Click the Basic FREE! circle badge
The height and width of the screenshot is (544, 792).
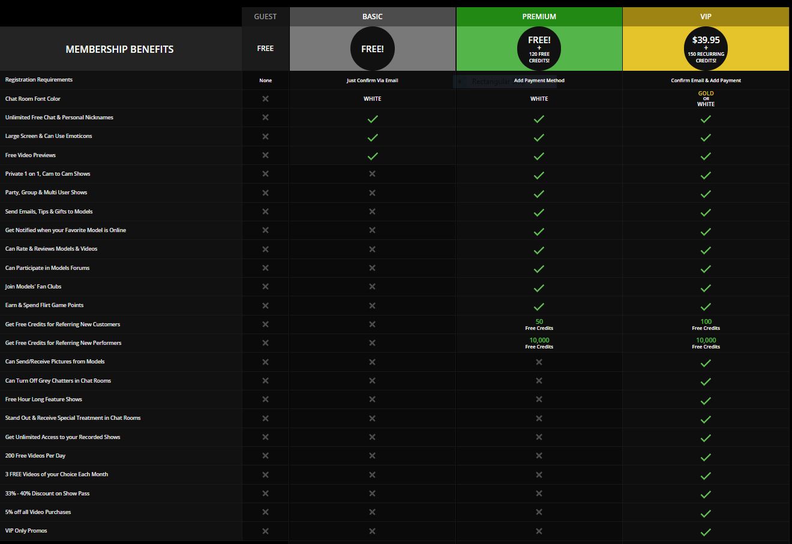[x=372, y=49]
